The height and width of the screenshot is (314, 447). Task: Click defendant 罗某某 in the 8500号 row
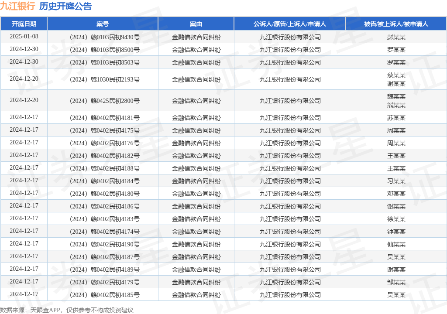coord(396,50)
